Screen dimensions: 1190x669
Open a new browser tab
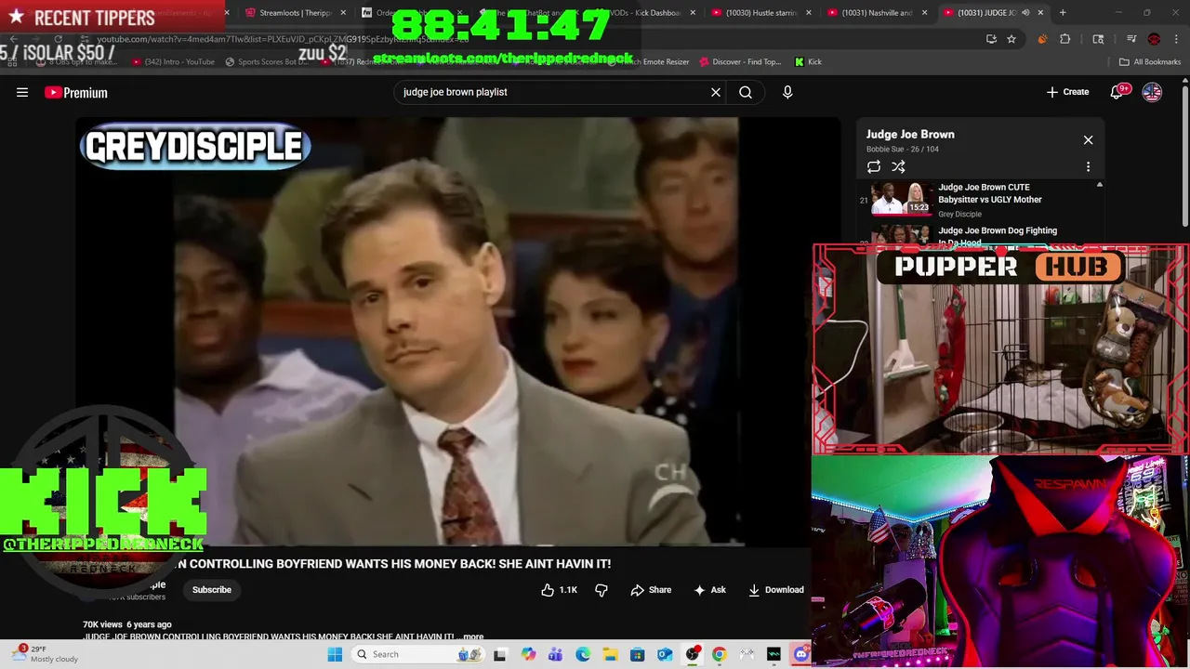pyautogui.click(x=1063, y=13)
